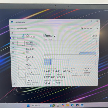Open Microsoft Store from the taskbar
The image size is (108, 108).
77,105
